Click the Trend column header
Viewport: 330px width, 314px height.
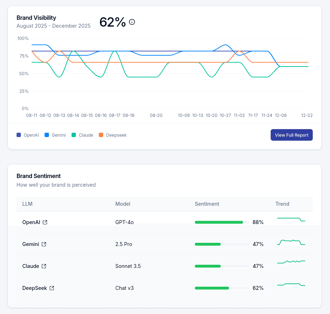(x=282, y=204)
